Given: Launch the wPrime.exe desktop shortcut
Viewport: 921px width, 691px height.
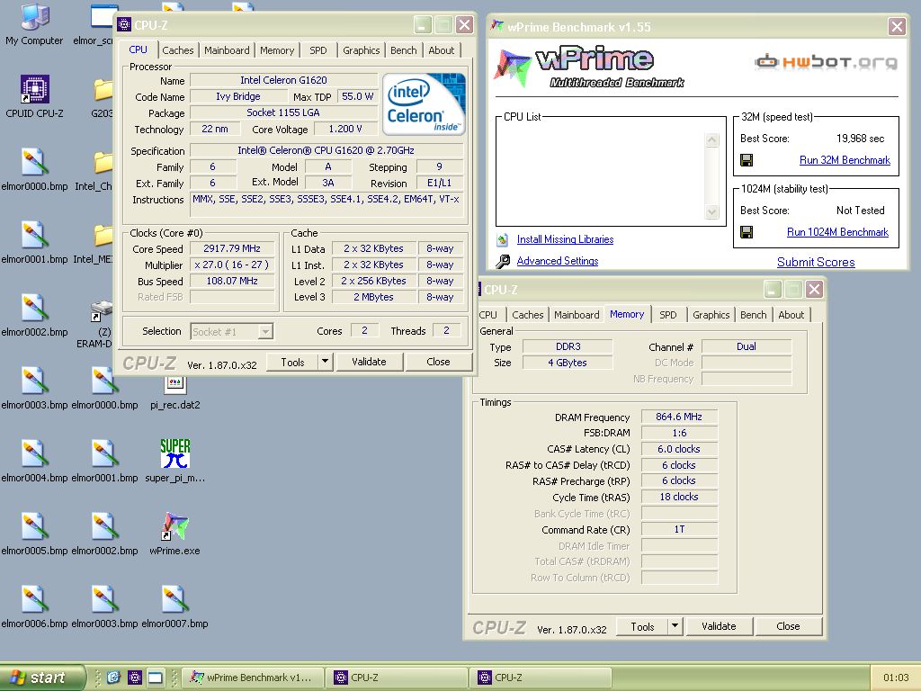Looking at the screenshot, I should [175, 534].
